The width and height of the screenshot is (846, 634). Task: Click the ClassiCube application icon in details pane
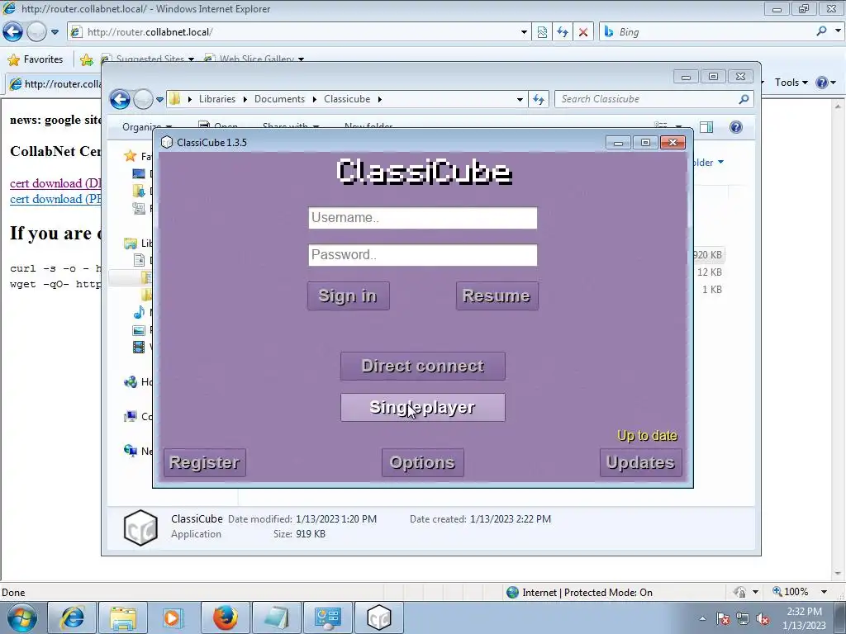coord(140,528)
